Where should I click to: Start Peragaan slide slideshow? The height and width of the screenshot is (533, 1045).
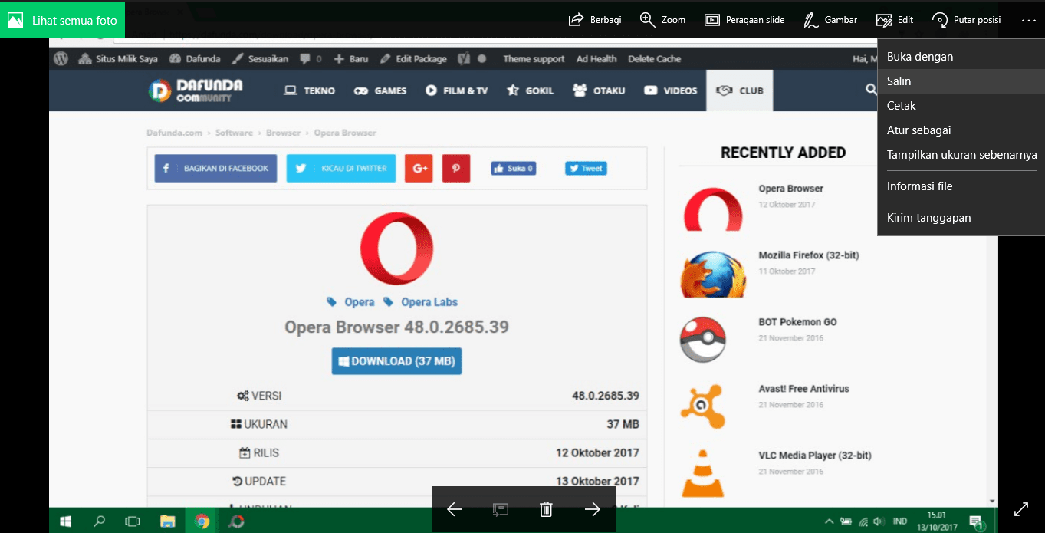point(744,20)
